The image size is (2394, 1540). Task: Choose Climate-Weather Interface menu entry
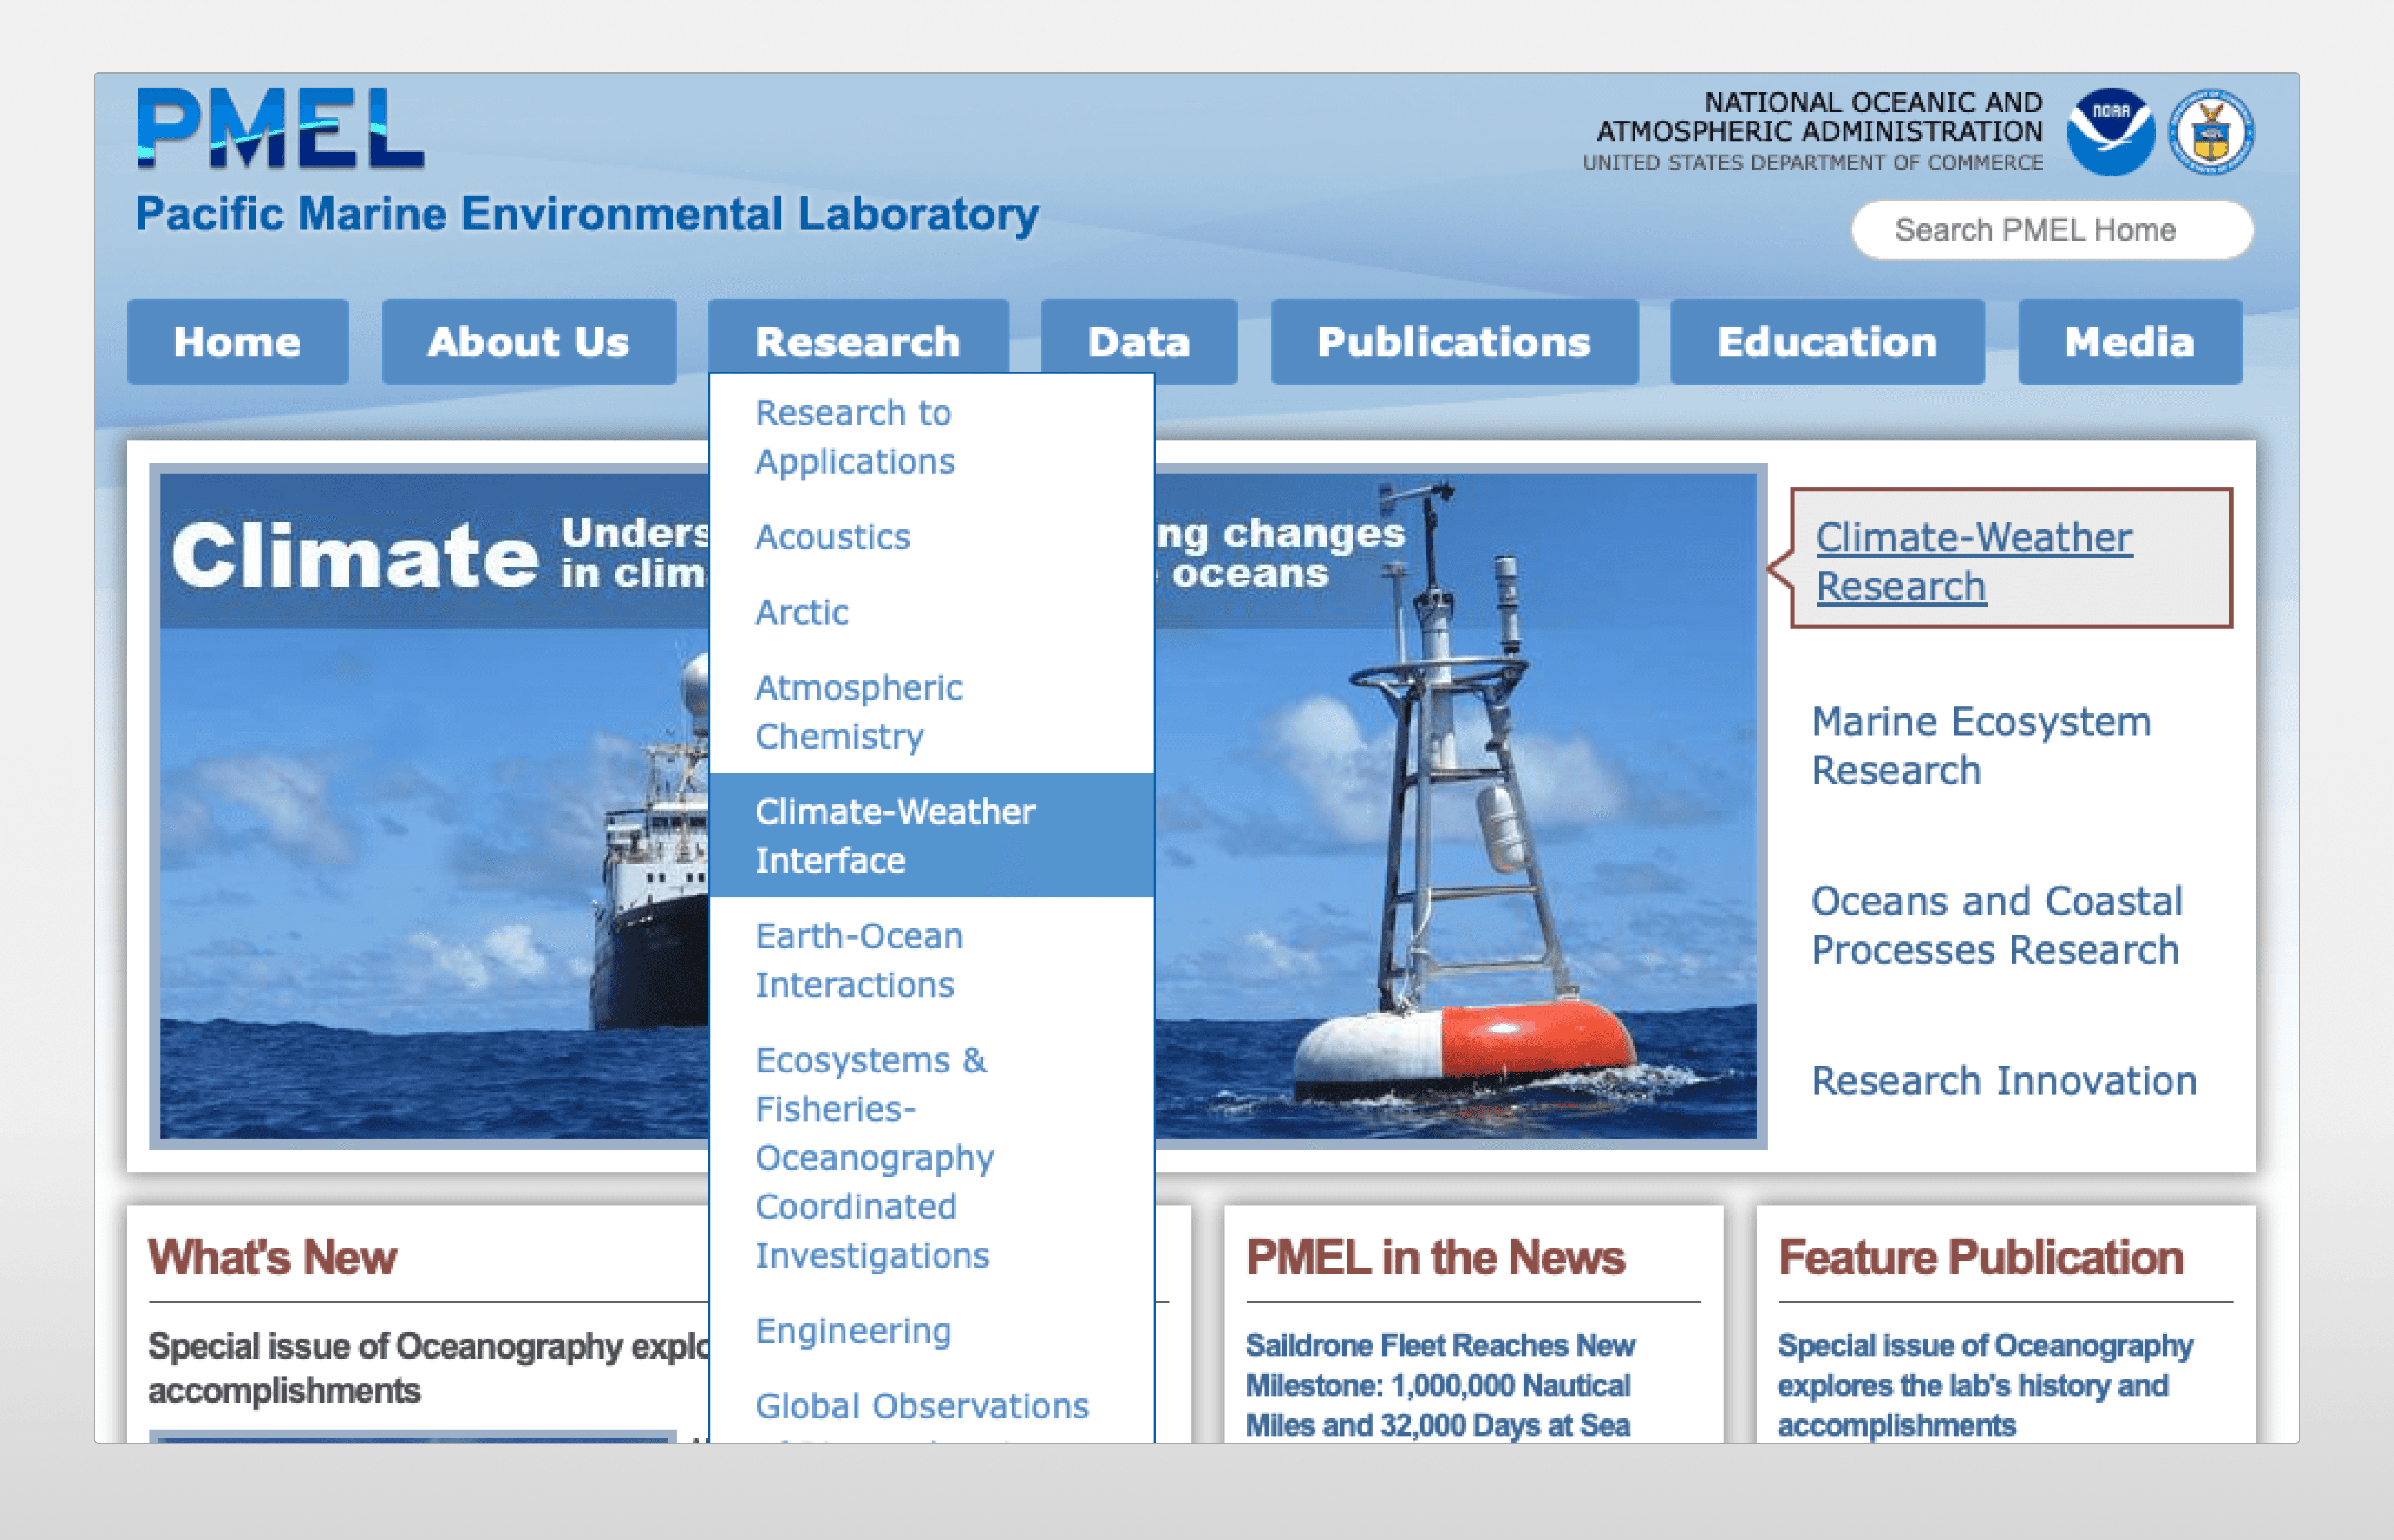pos(895,835)
